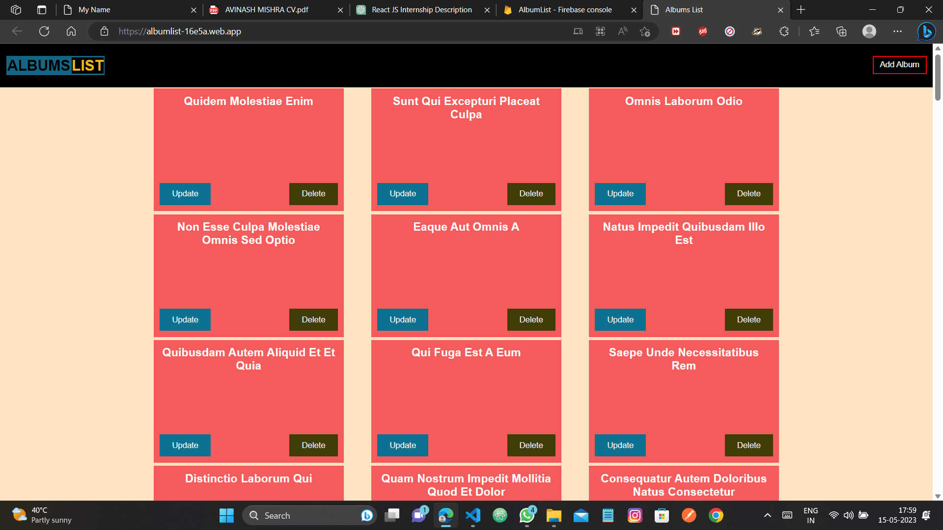Delete the Omnis Laborum Odio album
The height and width of the screenshot is (530, 943).
click(x=749, y=194)
